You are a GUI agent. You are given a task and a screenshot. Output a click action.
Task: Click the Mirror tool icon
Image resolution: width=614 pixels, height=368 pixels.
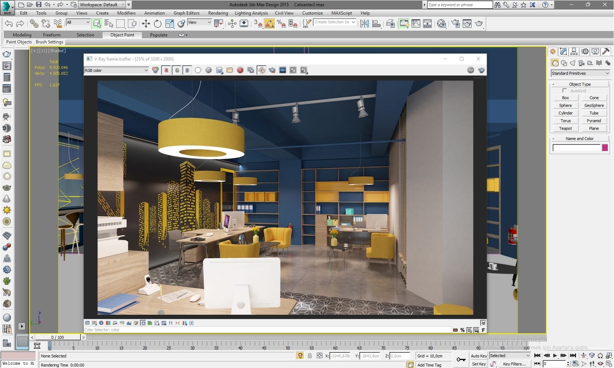[364, 24]
